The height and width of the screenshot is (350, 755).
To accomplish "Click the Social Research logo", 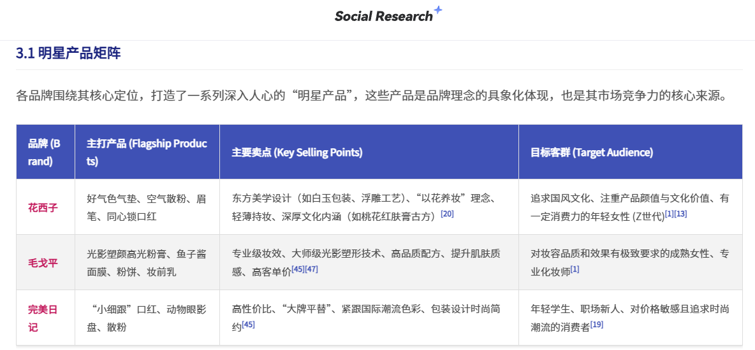I will 388,15.
